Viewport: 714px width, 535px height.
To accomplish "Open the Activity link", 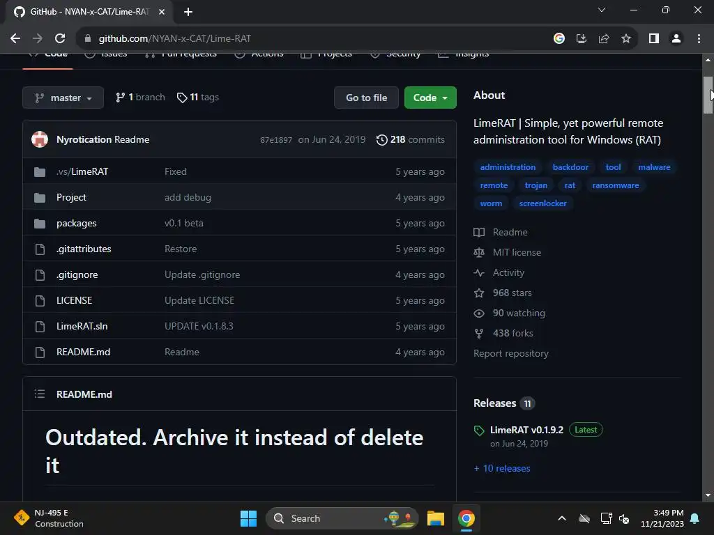I will click(499, 273).
